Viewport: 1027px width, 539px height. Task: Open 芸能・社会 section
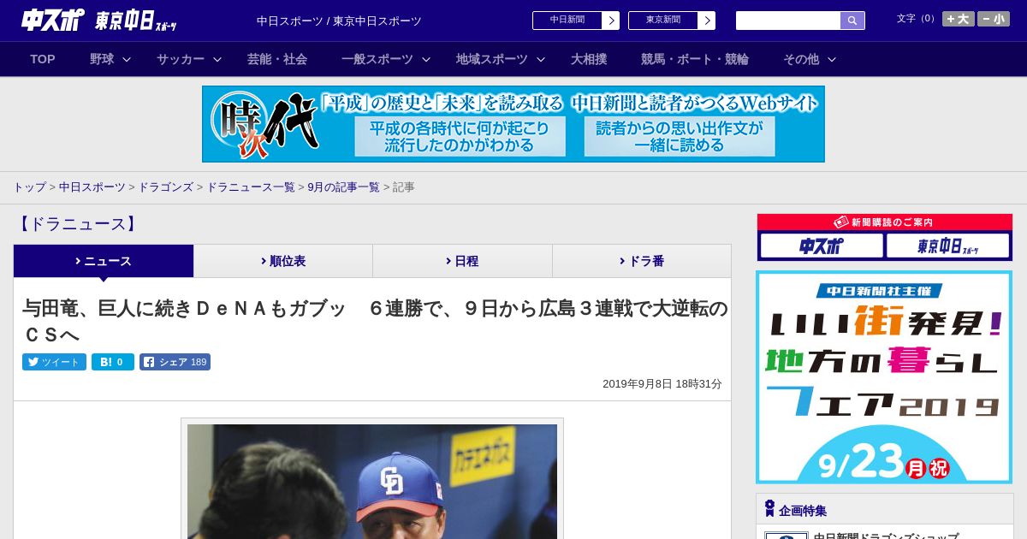coord(277,59)
